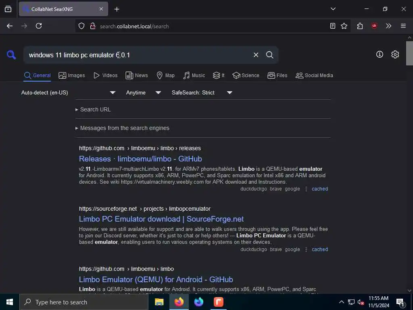Select the CollabNet SearXNG tab
Image resolution: width=413 pixels, height=310 pixels.
[x=63, y=9]
